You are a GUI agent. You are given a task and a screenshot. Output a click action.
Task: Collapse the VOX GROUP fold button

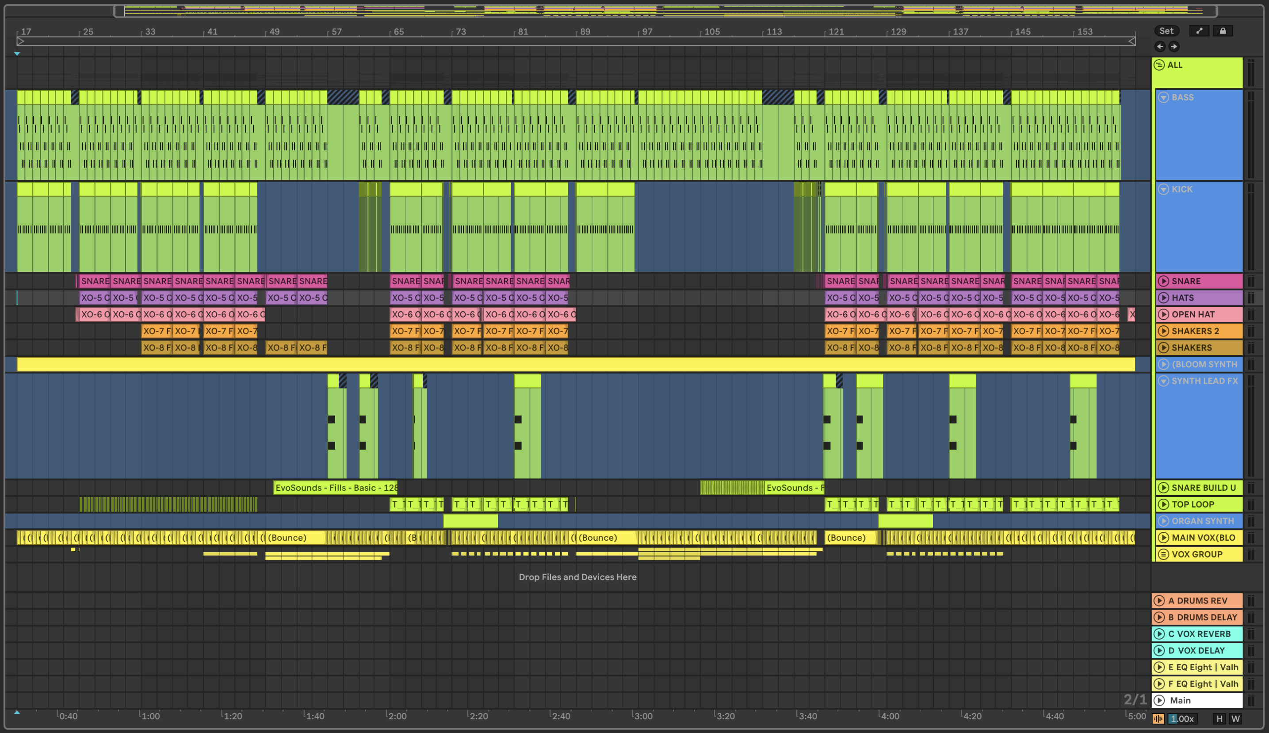tap(1163, 554)
